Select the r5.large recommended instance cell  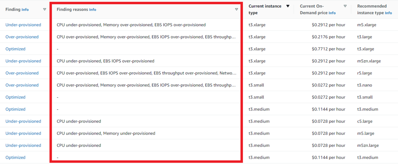click(x=365, y=73)
